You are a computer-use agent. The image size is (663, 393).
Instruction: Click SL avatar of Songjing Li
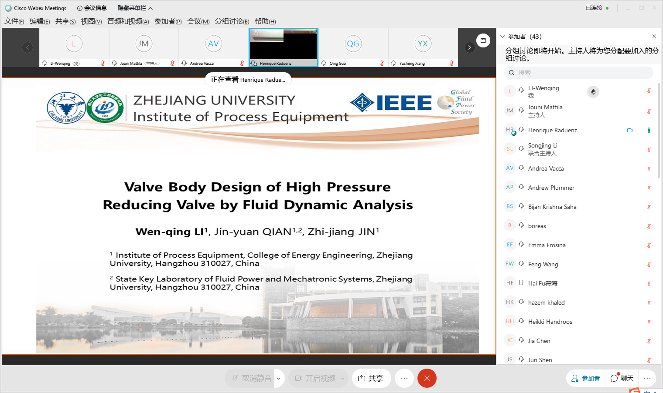click(x=509, y=149)
